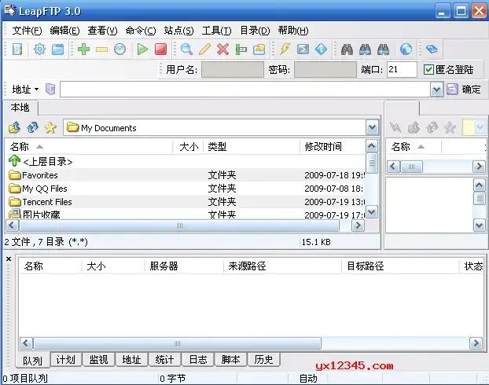489x385 pixels.
Task: Open settings gear icon in toolbar
Action: pyautogui.click(x=39, y=49)
